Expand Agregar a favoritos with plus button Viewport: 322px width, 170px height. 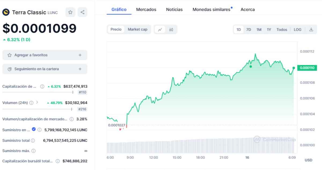point(80,55)
